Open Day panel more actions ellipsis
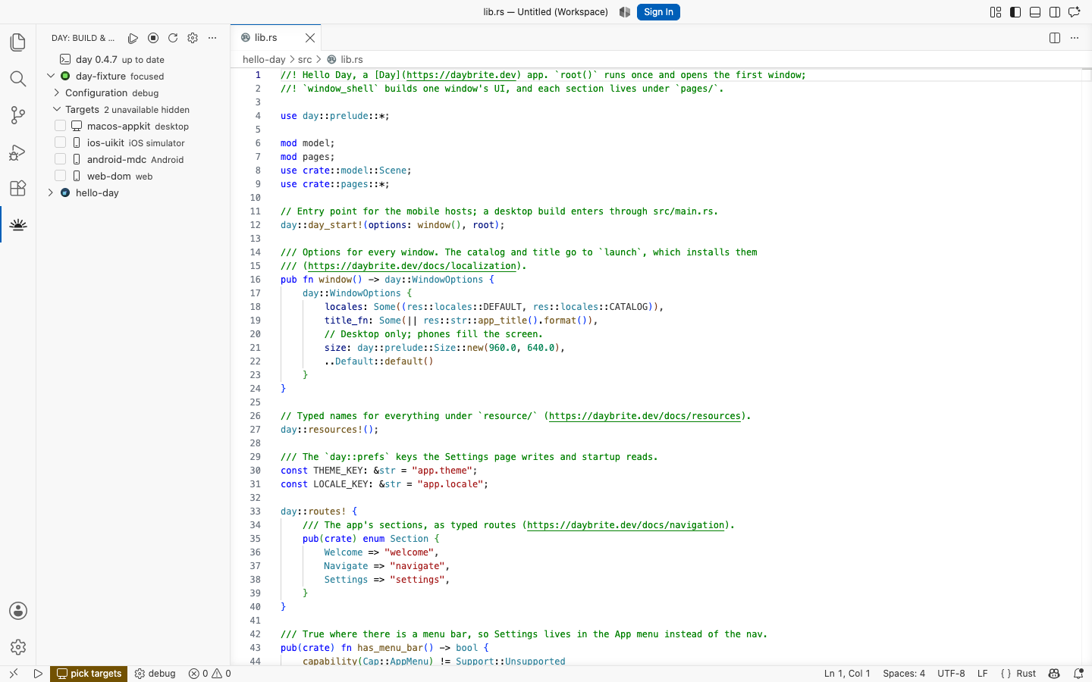Screen dimensions: 1092x682 pyautogui.click(x=212, y=38)
